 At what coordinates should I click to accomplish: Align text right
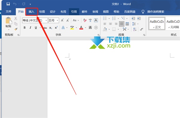click(116, 24)
